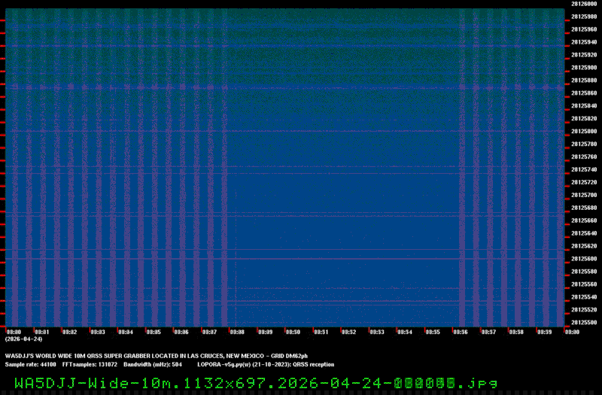
Task: Click the 28125600 frequency label
Action: [x=583, y=259]
